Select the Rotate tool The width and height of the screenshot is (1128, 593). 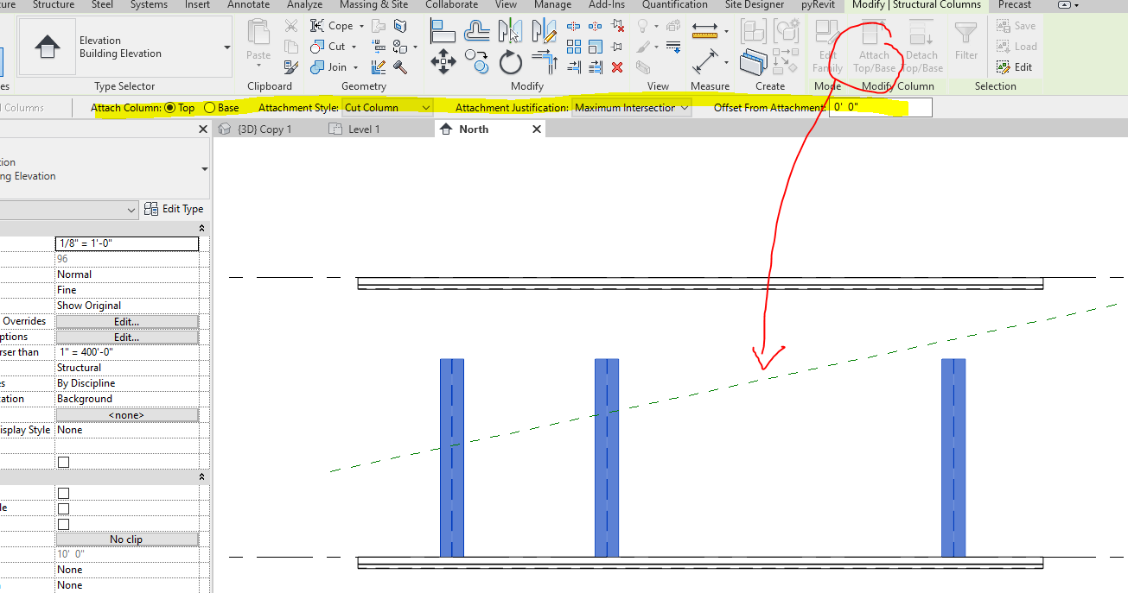click(510, 62)
